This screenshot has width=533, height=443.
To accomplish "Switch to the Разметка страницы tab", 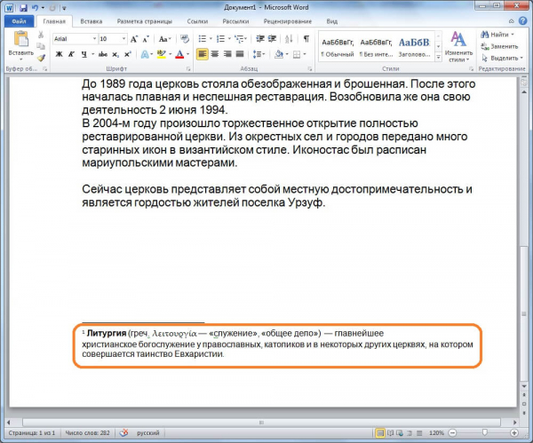I will [x=145, y=21].
